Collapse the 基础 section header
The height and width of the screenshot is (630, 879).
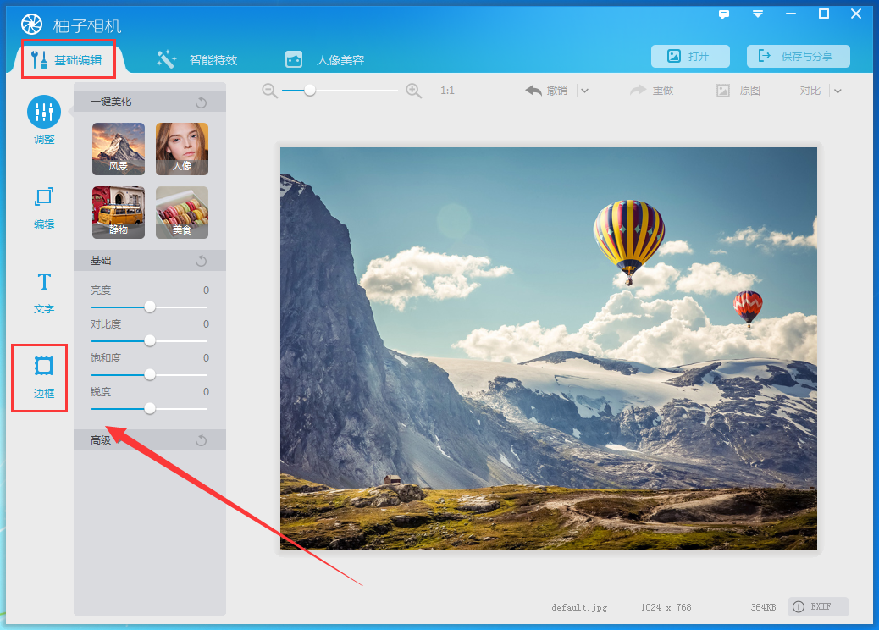[x=150, y=261]
